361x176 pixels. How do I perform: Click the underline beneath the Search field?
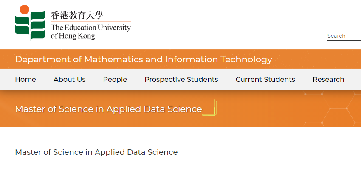click(x=344, y=40)
